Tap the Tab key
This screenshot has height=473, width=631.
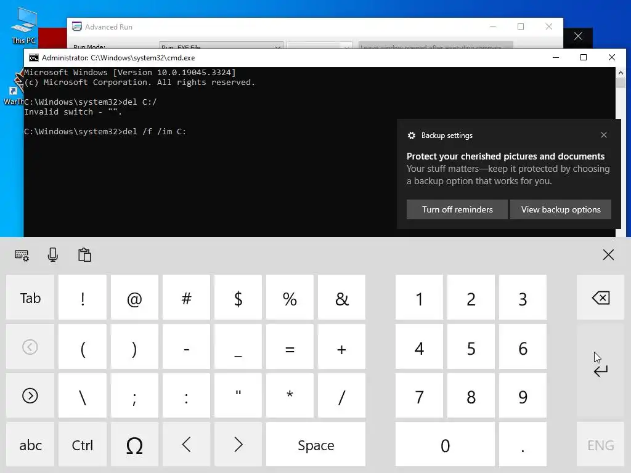click(x=30, y=297)
